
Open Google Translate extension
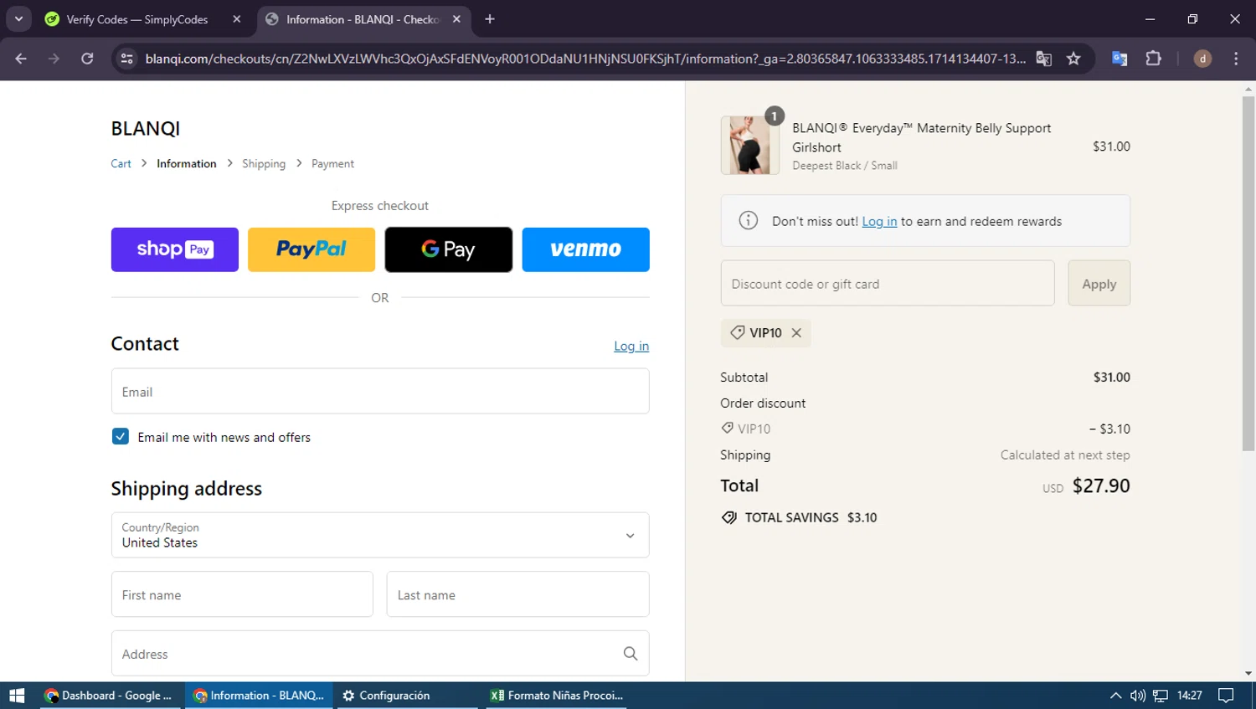(1120, 59)
